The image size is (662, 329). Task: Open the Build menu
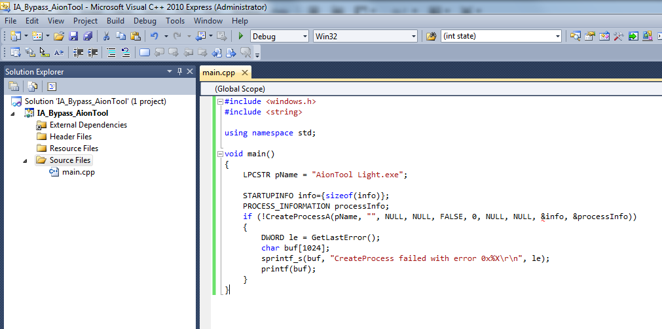click(115, 21)
